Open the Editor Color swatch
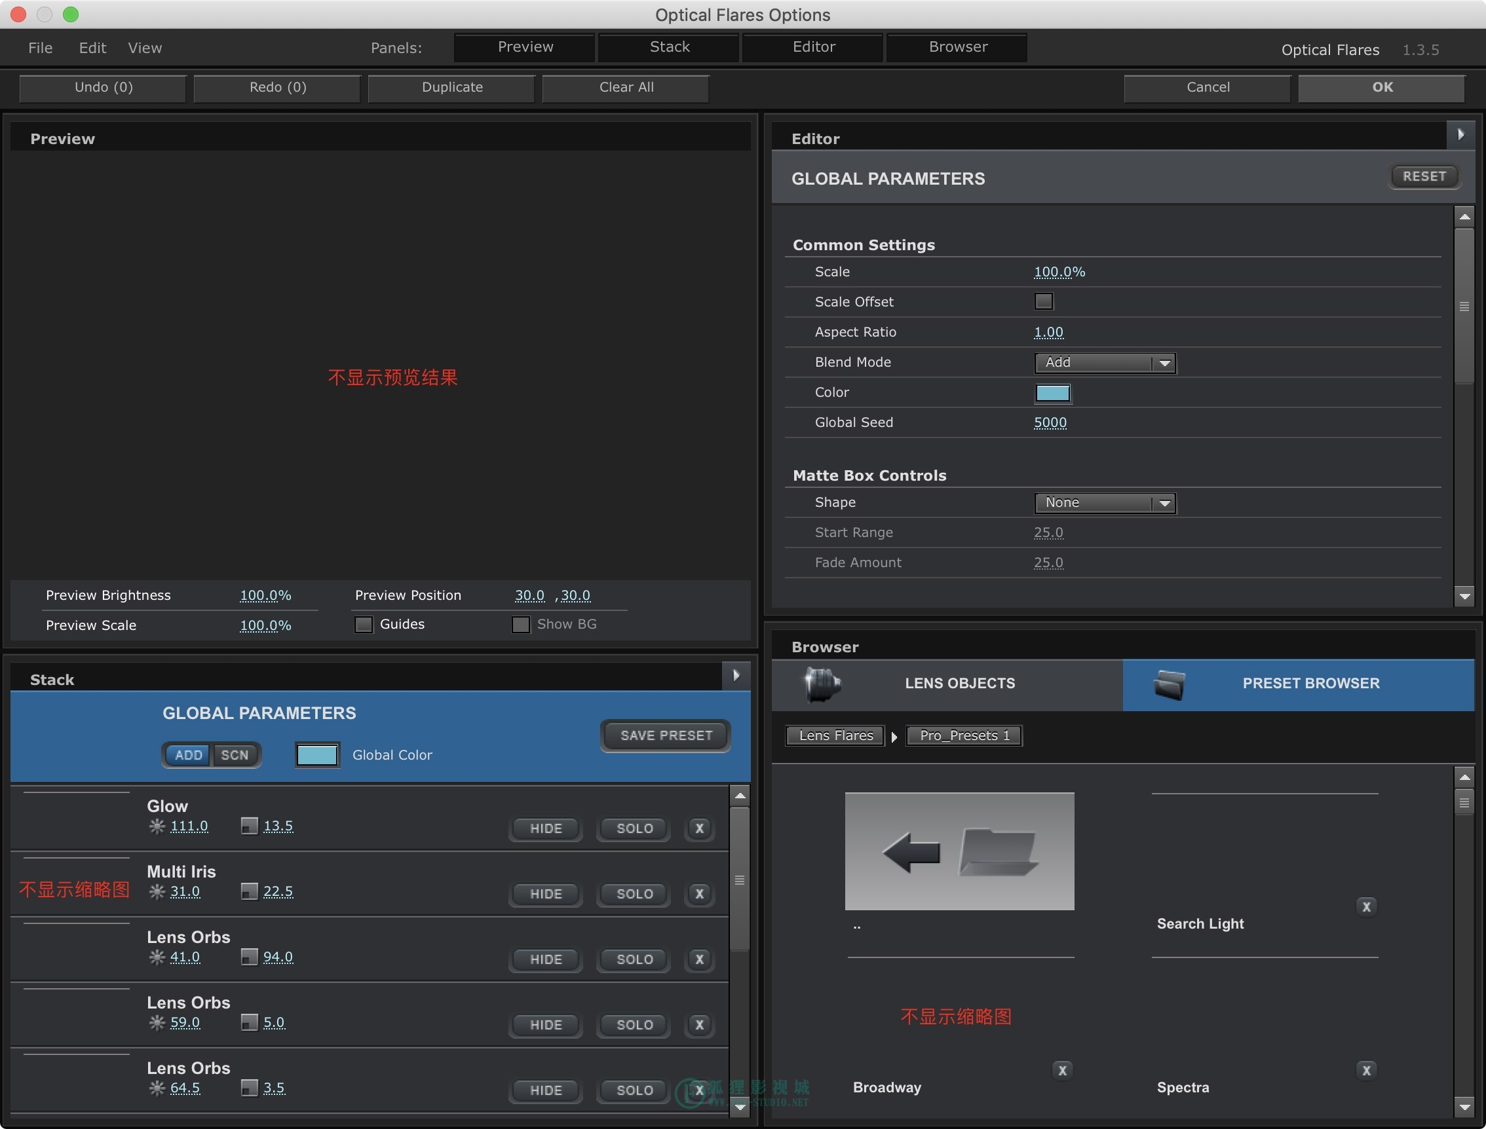The height and width of the screenshot is (1129, 1486). (1052, 393)
